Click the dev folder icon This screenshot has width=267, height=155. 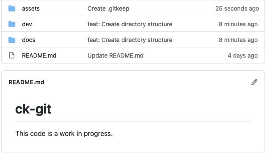point(12,24)
